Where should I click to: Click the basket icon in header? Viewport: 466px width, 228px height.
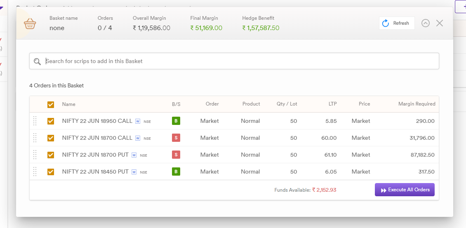pos(30,23)
